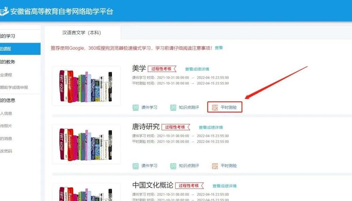Go to 专业课程 in sidebar
Screen dimensions: 352x201
6,75
